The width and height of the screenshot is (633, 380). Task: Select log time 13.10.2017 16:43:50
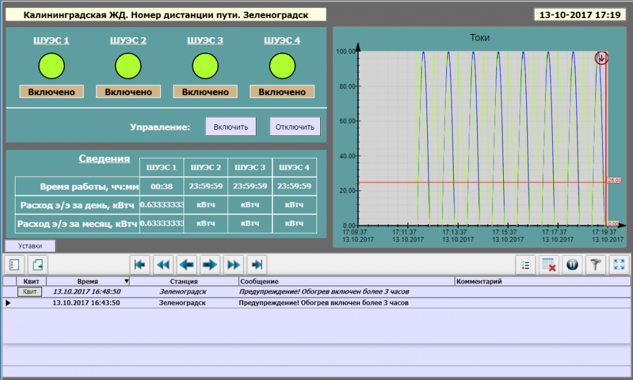tap(86, 303)
